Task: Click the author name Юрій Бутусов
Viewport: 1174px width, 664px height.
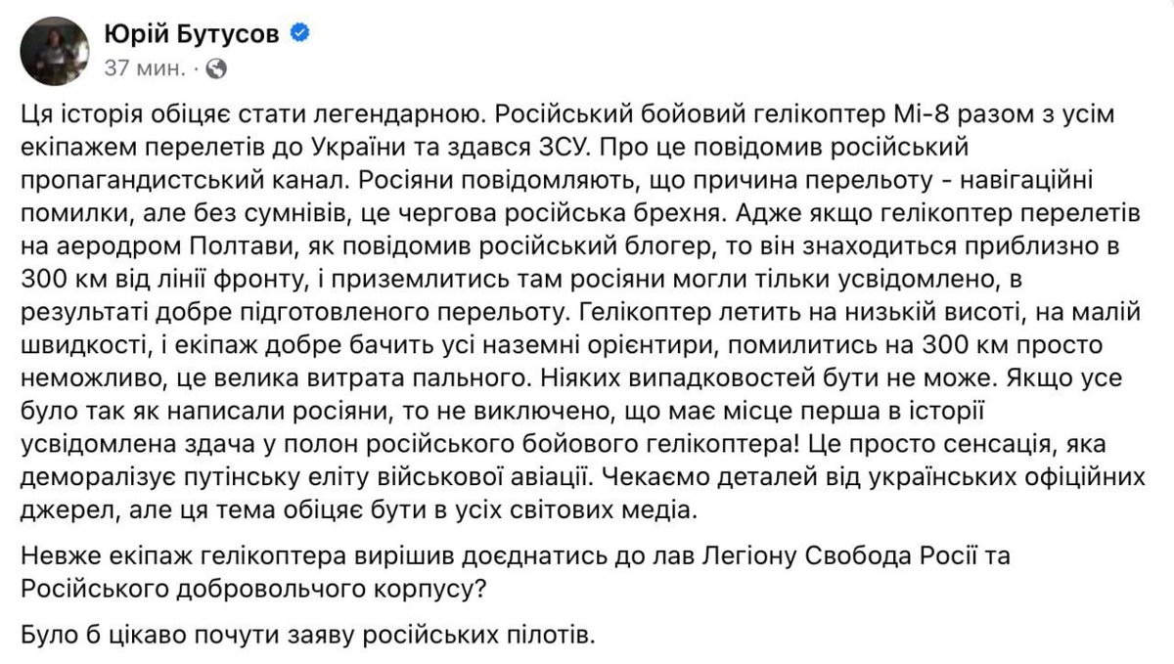Action: pos(191,35)
